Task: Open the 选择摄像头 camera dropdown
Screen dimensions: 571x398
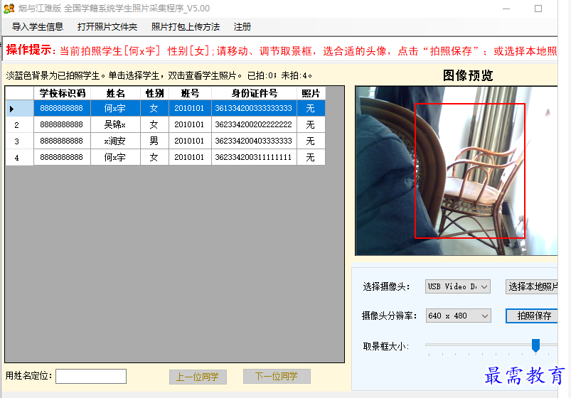Action: [458, 286]
